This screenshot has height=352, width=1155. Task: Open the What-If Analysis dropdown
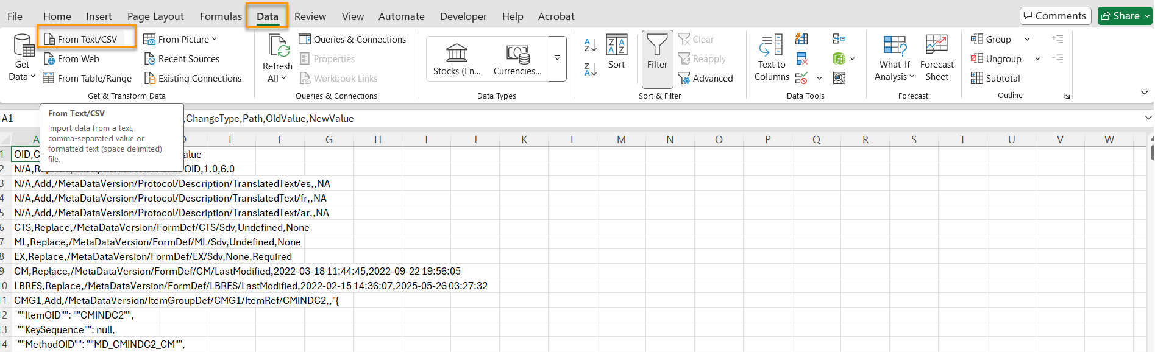[894, 77]
